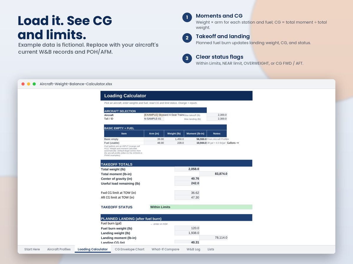Select the Loading Calculator sheet tab
Viewport: 353px width, 264px height.
93,249
